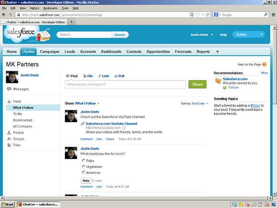Click the browser Forward arrow icon
The width and height of the screenshot is (277, 208).
11,15
